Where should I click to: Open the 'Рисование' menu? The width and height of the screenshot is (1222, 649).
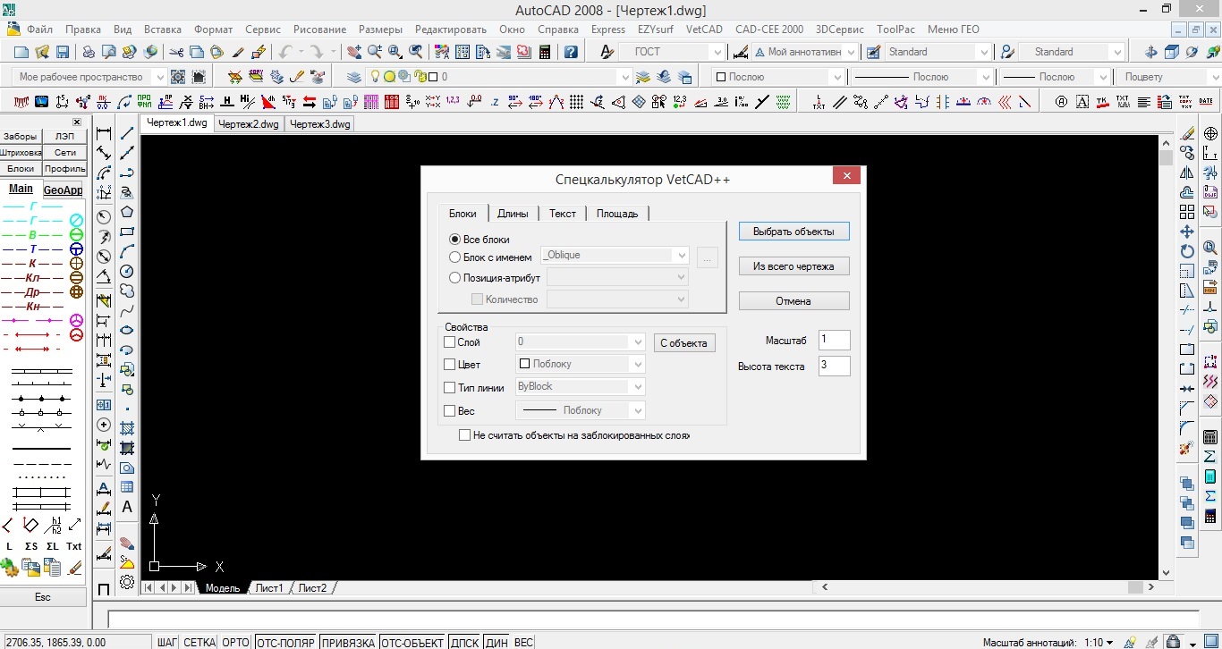tap(318, 29)
